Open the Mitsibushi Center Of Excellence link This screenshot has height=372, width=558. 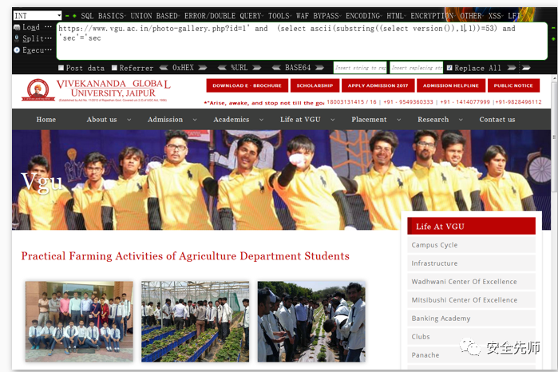(471, 300)
